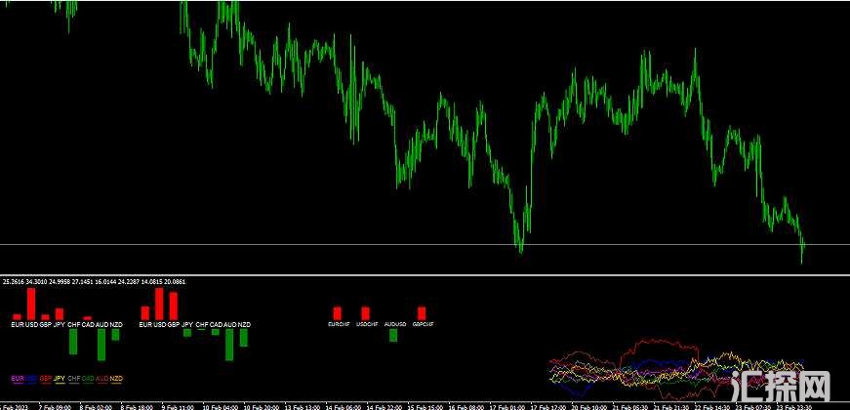The width and height of the screenshot is (850, 410).
Task: Click the green AUD bar in second histogram
Action: tap(229, 344)
